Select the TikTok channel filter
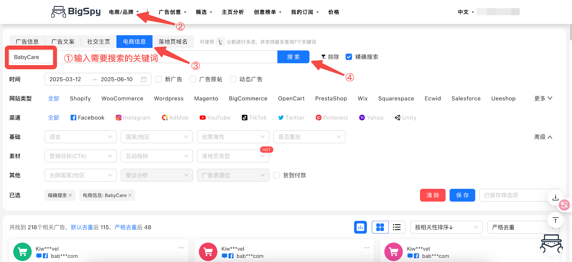Screen dimensions: 572x262 point(254,118)
